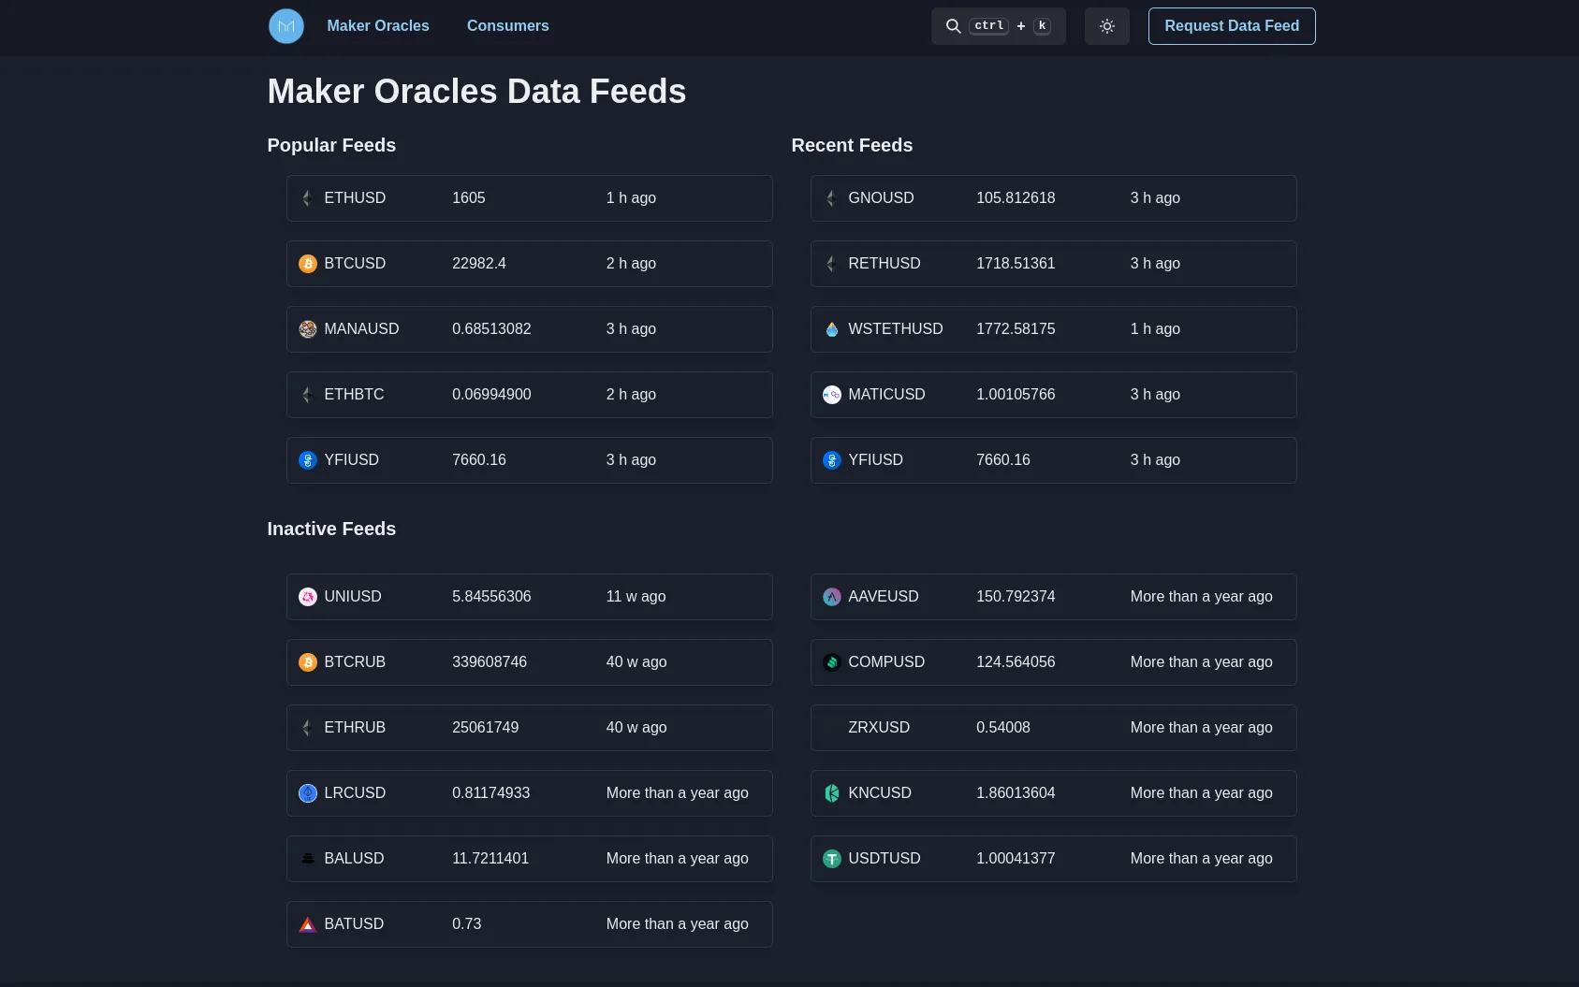Image resolution: width=1579 pixels, height=987 pixels.
Task: Click the Request Data Feed button
Action: 1231,26
